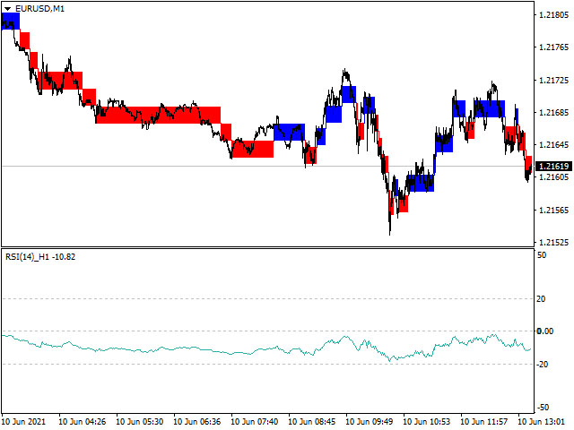Select the current price label 1.21619
The width and height of the screenshot is (574, 430).
click(553, 167)
